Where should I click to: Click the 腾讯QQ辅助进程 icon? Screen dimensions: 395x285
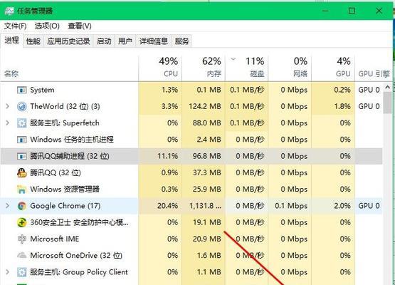21,156
